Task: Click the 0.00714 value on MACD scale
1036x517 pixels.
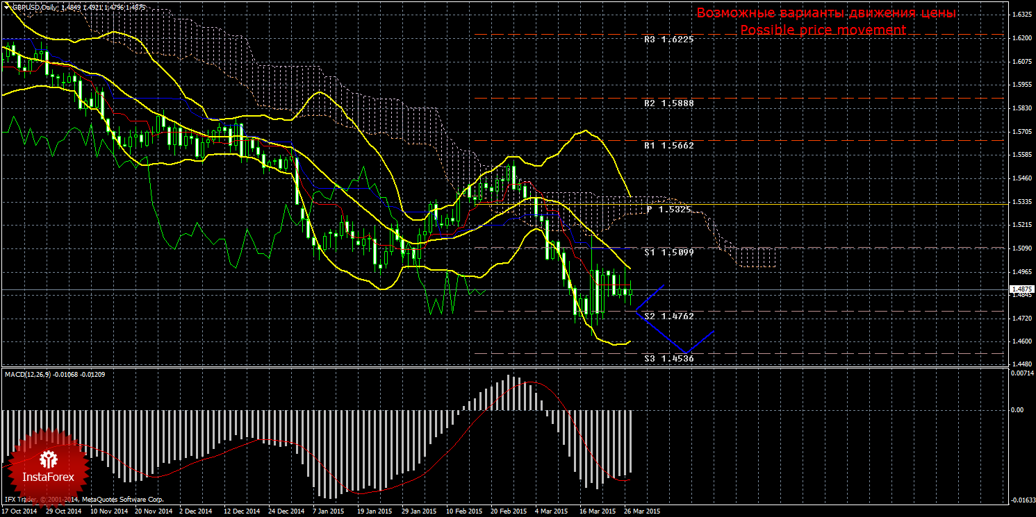Action: 1021,373
